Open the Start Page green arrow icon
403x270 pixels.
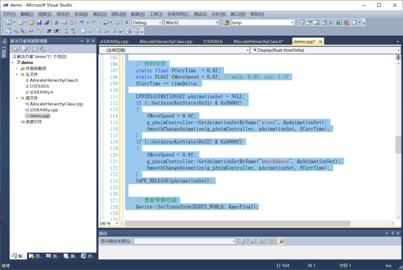click(339, 23)
